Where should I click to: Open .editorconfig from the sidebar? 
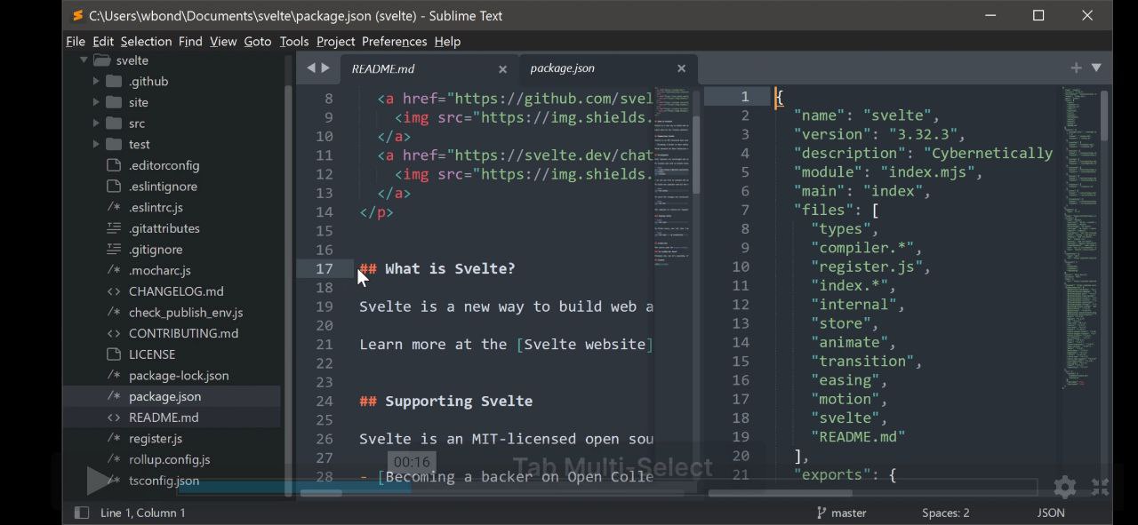click(164, 165)
